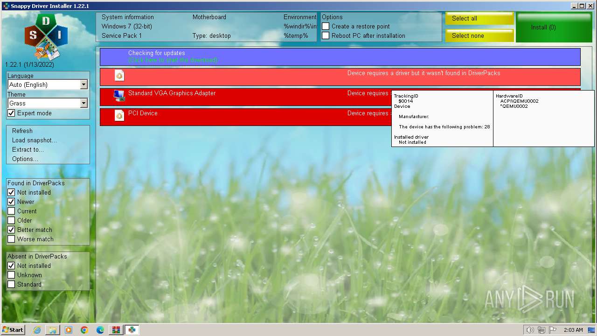This screenshot has width=597, height=336.
Task: Toggle Expert mode checkbox
Action: (12, 113)
